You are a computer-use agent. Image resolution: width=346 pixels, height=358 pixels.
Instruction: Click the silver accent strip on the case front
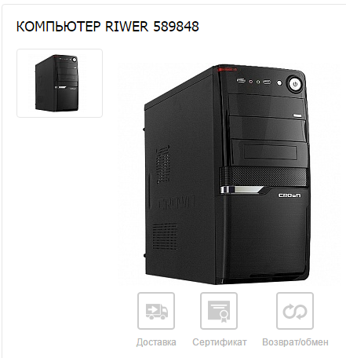tap(242, 190)
